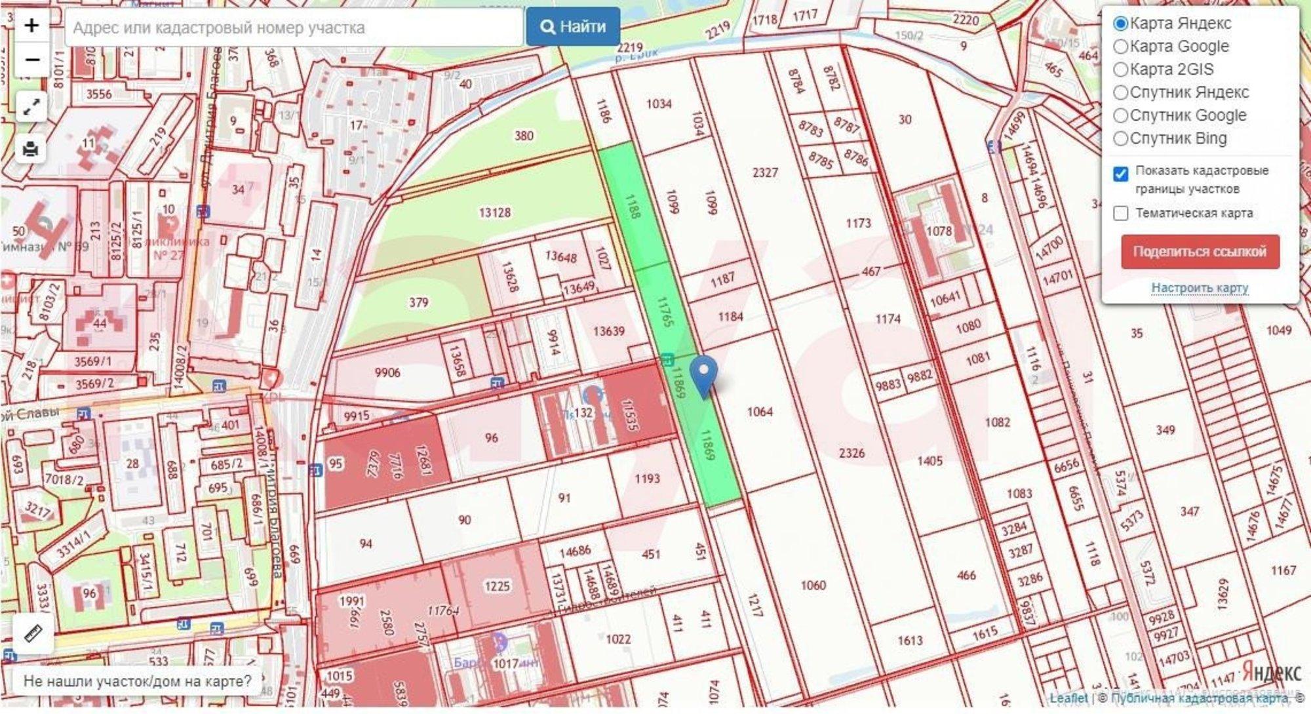
Task: Click Не нашли участок/дом на карте? button
Action: click(138, 681)
